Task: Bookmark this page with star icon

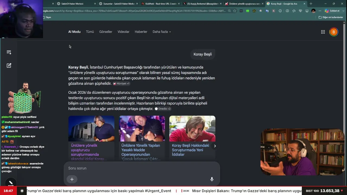Action: click(x=234, y=11)
